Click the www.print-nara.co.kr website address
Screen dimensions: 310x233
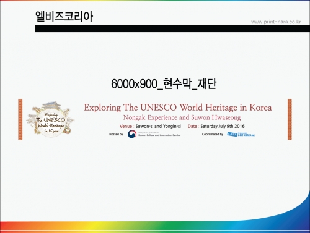click(x=276, y=22)
